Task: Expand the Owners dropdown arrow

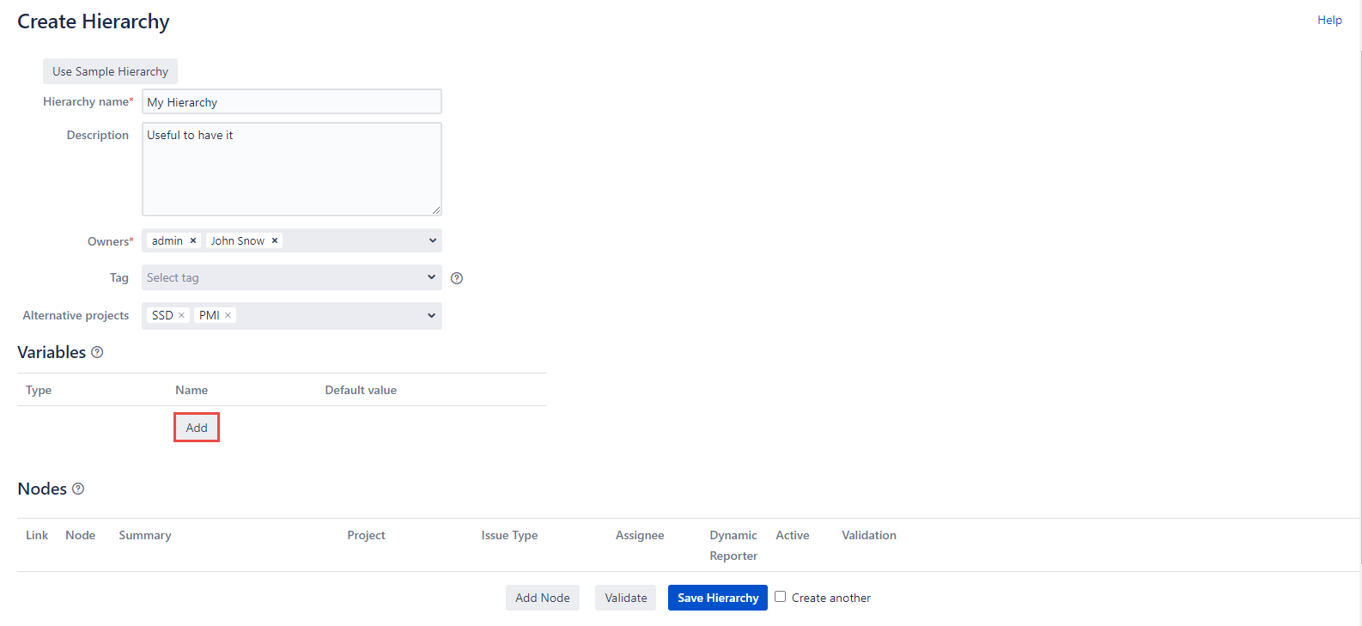Action: (x=432, y=241)
